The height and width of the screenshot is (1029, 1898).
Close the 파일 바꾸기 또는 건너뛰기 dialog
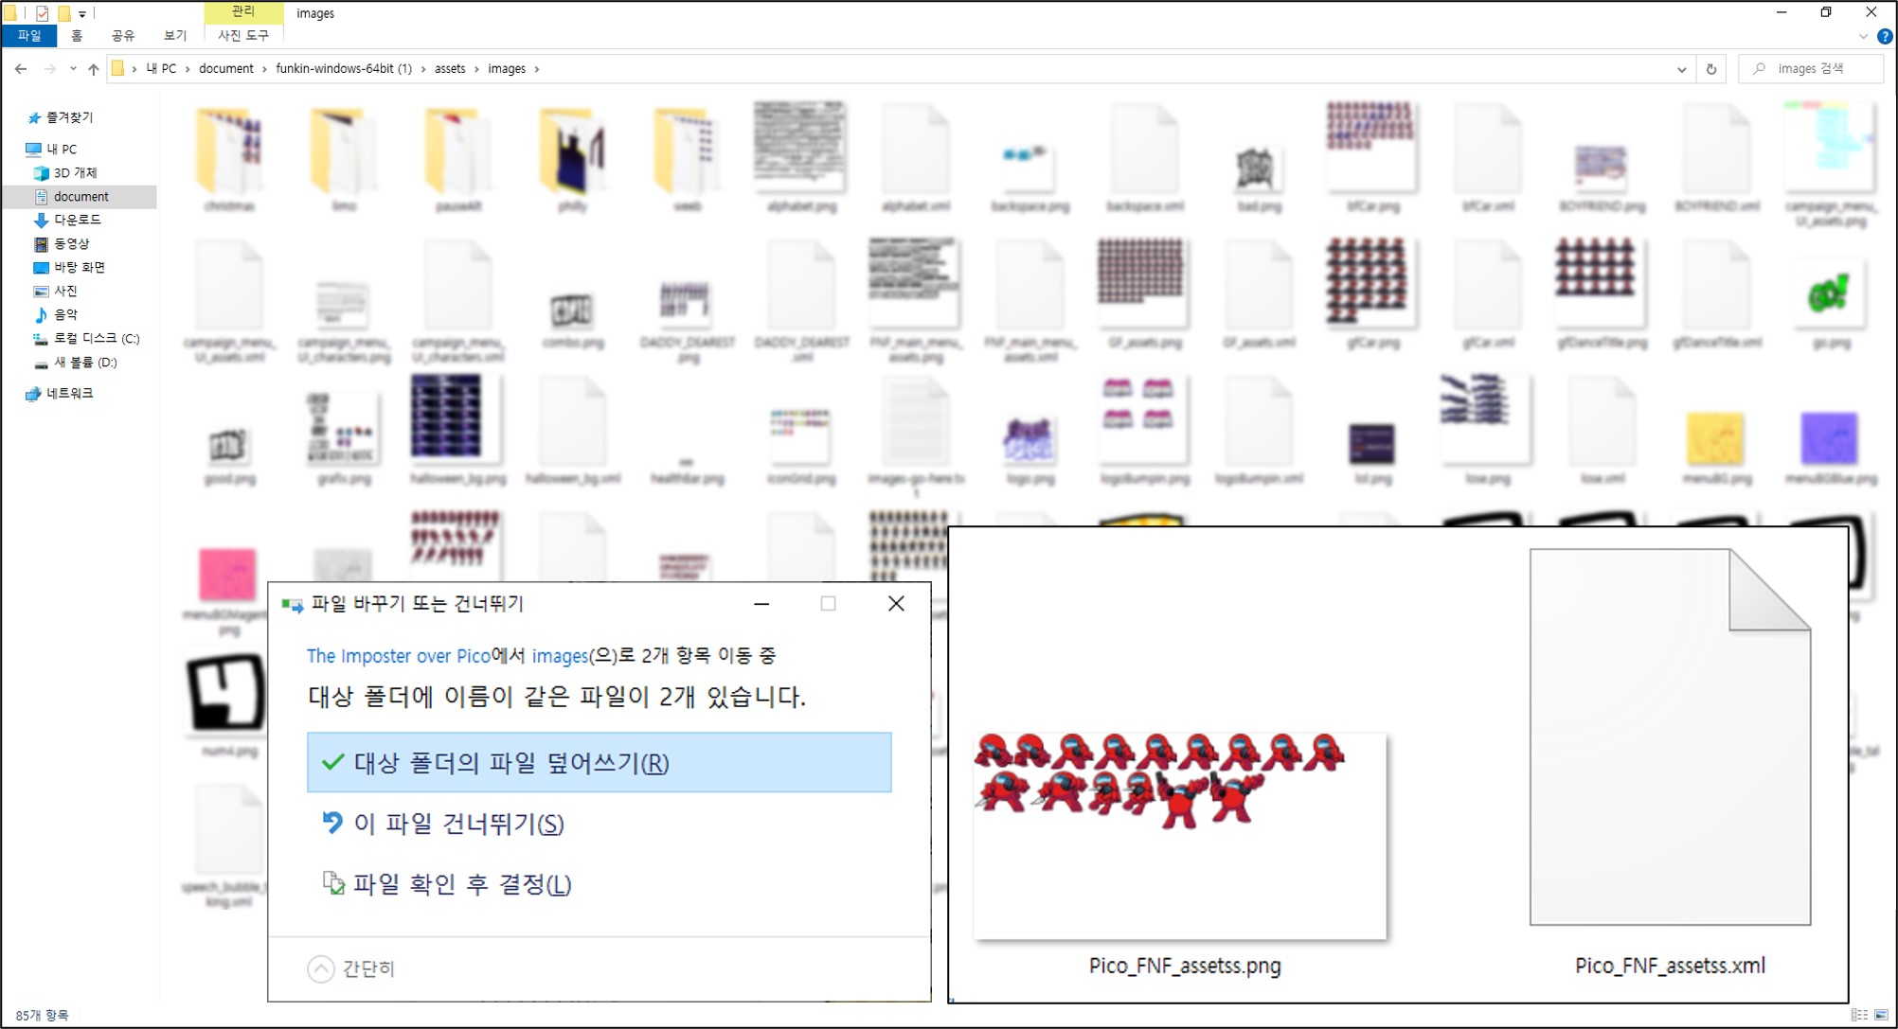(x=896, y=603)
